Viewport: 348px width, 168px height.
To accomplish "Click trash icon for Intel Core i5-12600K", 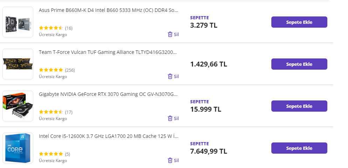I will (x=170, y=160).
